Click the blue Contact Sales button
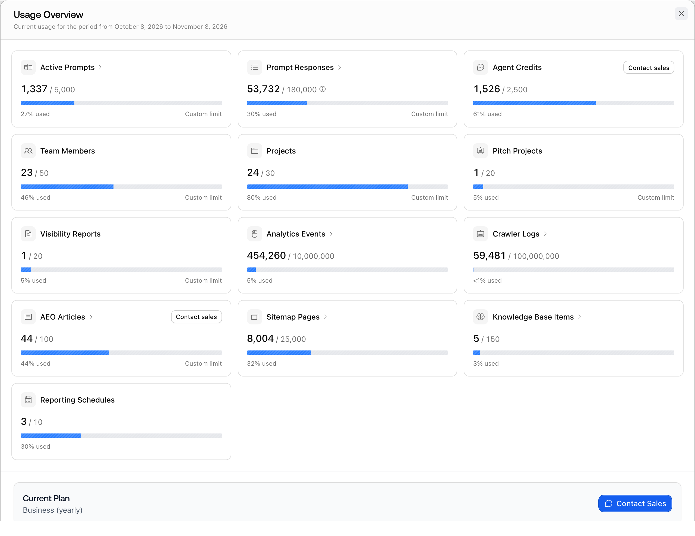Screen dimensions: 695x536 click(635, 503)
